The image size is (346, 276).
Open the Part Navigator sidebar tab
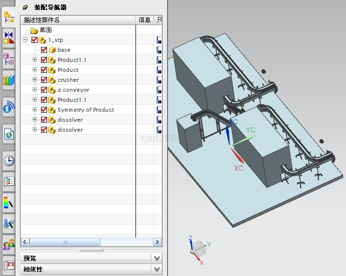[x=8, y=58]
